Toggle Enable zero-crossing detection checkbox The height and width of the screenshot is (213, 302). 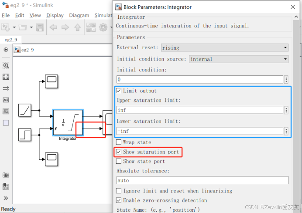click(119, 200)
